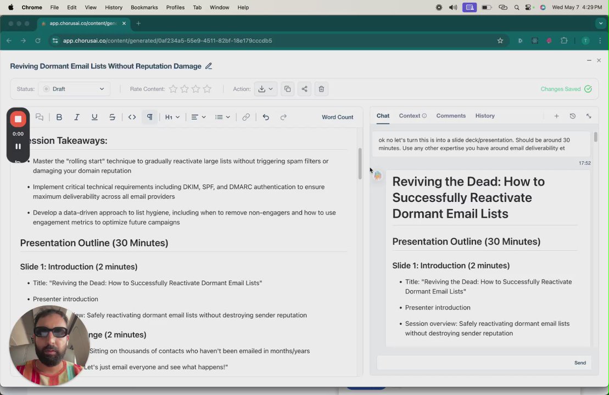Open the download action dropdown
Screen dimensions: 609x395
coord(266,89)
